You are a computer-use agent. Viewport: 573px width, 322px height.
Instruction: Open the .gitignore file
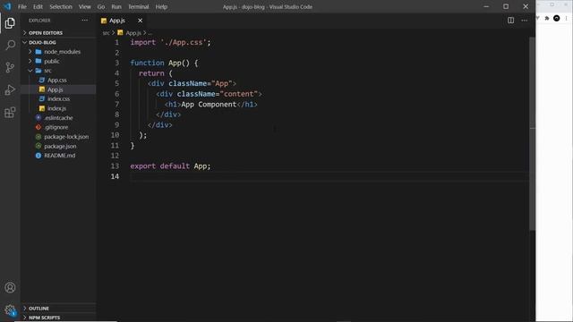click(x=58, y=127)
